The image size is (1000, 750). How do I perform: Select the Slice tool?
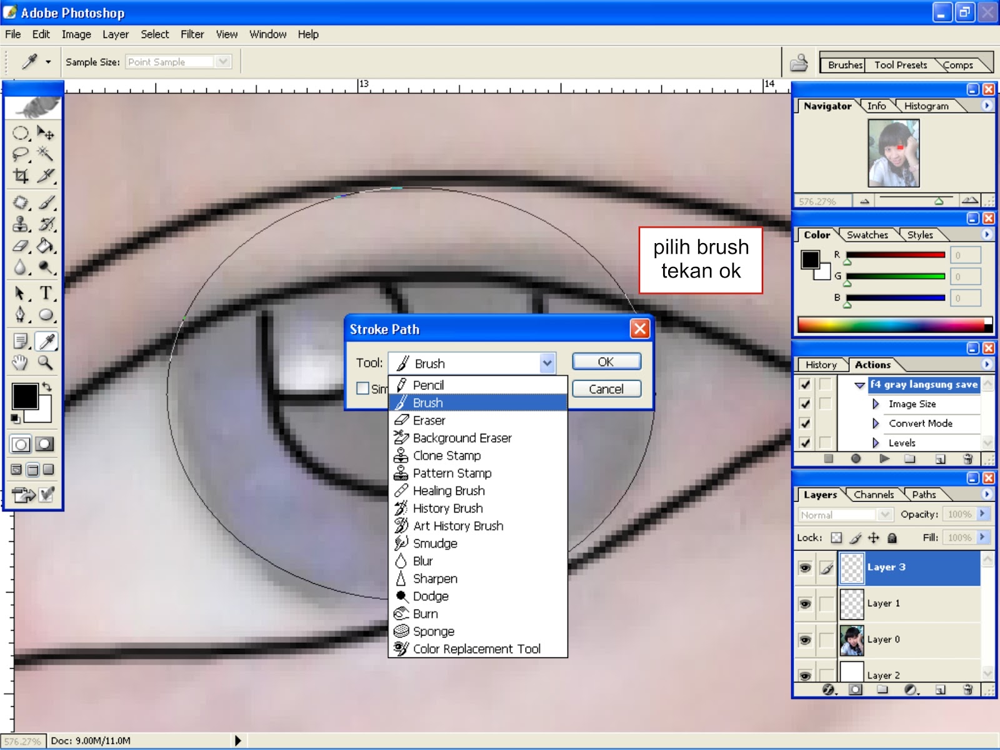point(45,176)
